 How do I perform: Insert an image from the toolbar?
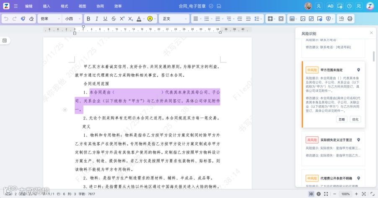(x=303, y=18)
